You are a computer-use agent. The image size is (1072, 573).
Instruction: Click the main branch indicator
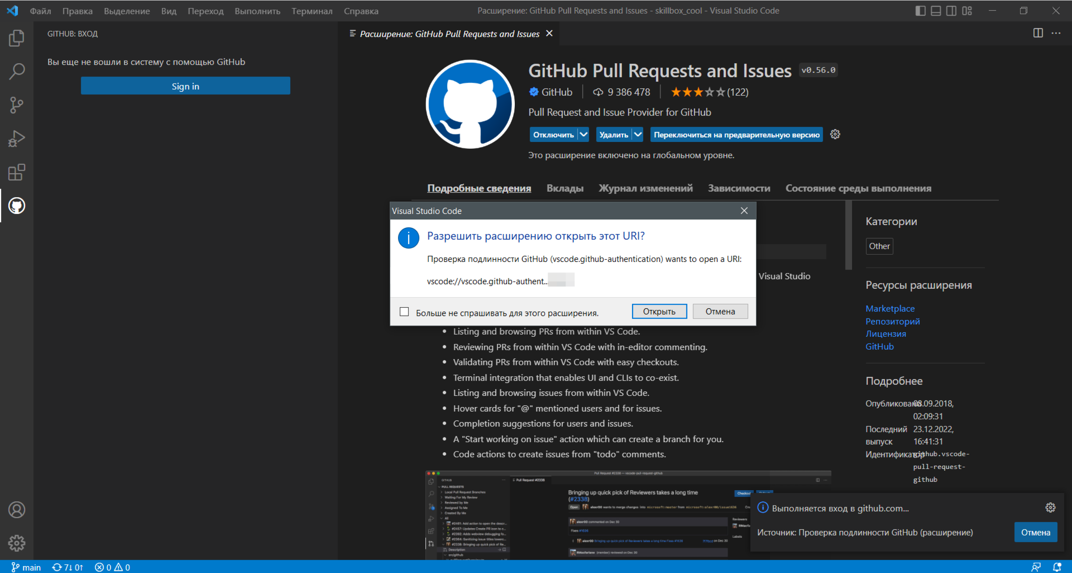(26, 567)
